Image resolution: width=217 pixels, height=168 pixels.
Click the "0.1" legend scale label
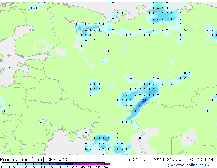pyautogui.click(x=4, y=167)
